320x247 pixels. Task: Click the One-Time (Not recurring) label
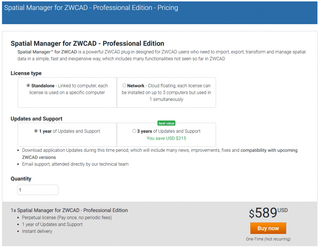coord(268,239)
